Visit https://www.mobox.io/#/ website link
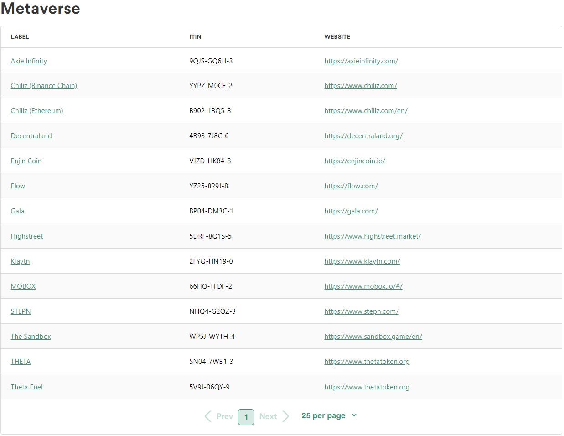This screenshot has width=564, height=436. pos(363,286)
